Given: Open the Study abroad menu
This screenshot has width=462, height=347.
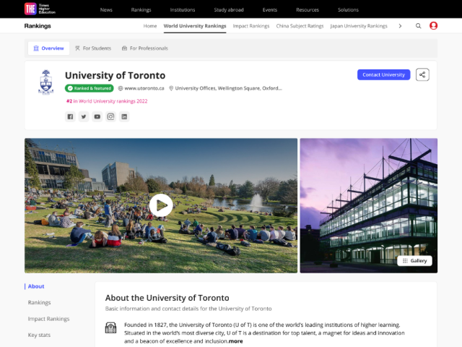Looking at the screenshot, I should [x=228, y=10].
